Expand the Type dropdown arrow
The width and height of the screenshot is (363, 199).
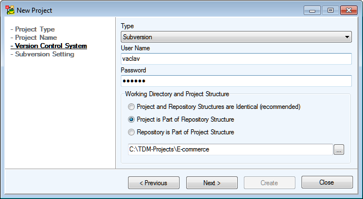tap(347, 37)
